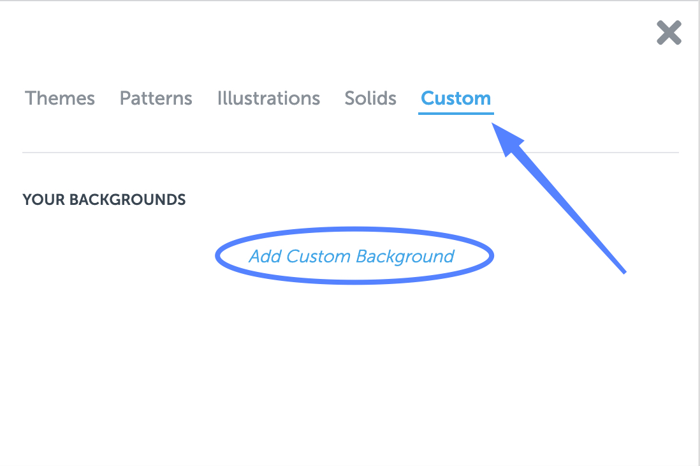The image size is (700, 466).
Task: Go to Illustrations backgrounds
Action: pos(268,98)
